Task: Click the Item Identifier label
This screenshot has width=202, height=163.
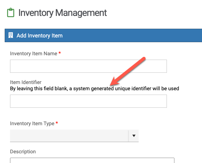Action: pyautogui.click(x=26, y=82)
